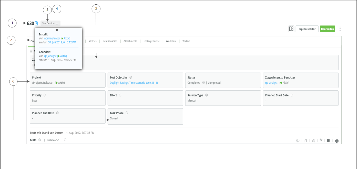The height and width of the screenshot is (169, 357).
Task: Click the qa_analyst link in the Geändert section
Action: pyautogui.click(x=50, y=56)
